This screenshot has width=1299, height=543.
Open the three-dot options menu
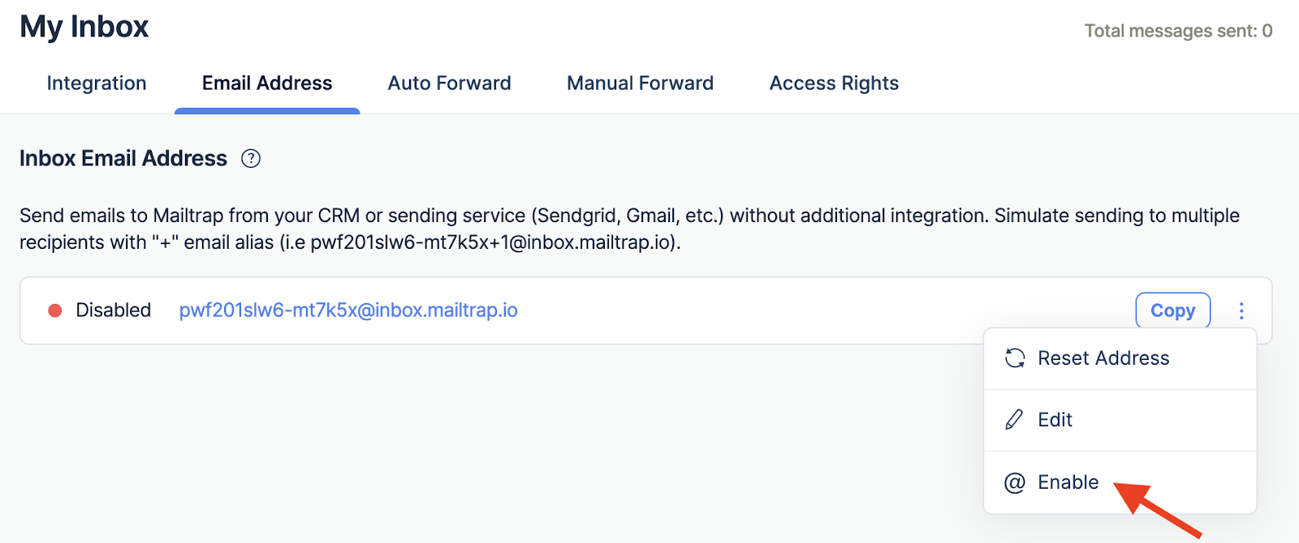(1241, 310)
